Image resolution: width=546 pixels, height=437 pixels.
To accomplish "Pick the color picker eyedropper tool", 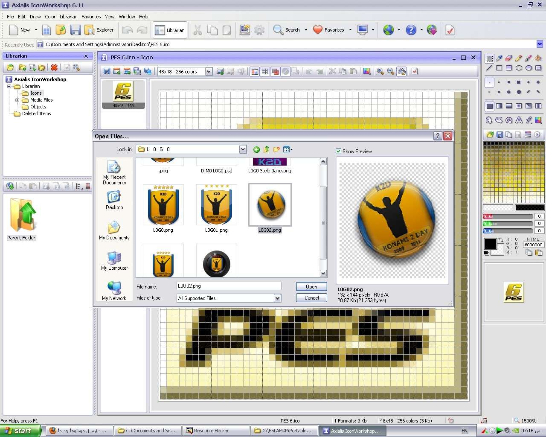I will [499, 58].
